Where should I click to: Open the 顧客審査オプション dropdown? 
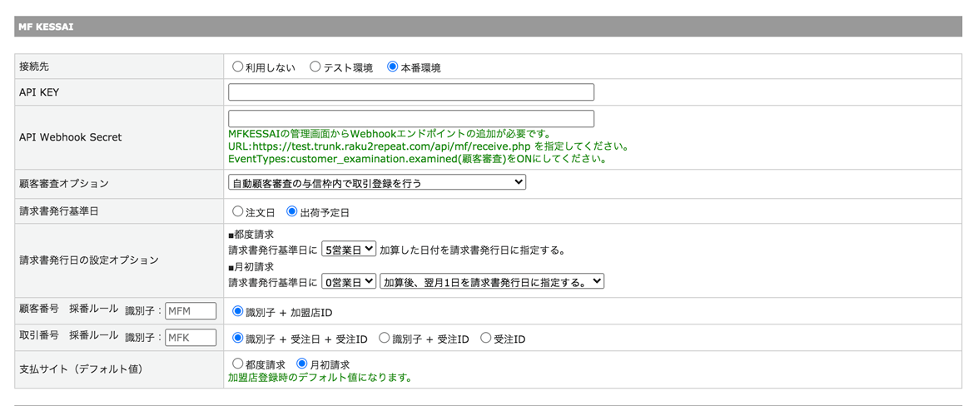(x=377, y=182)
